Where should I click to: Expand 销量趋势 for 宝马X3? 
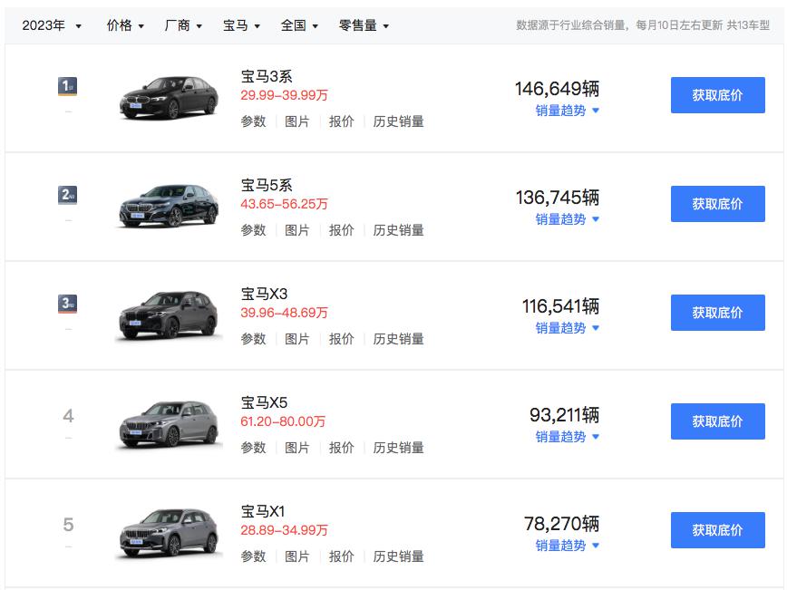tap(567, 328)
